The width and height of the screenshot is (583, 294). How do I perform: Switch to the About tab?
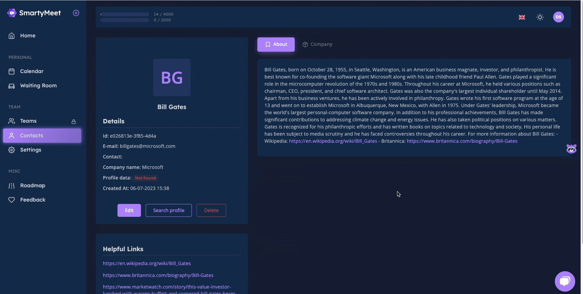tap(276, 45)
